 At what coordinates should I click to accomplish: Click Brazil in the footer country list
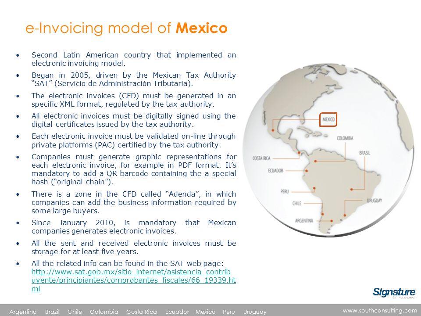tap(52, 312)
